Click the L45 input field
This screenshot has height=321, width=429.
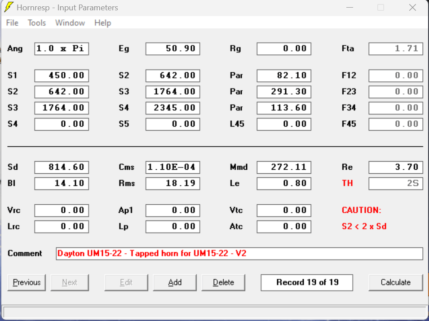pyautogui.click(x=284, y=124)
